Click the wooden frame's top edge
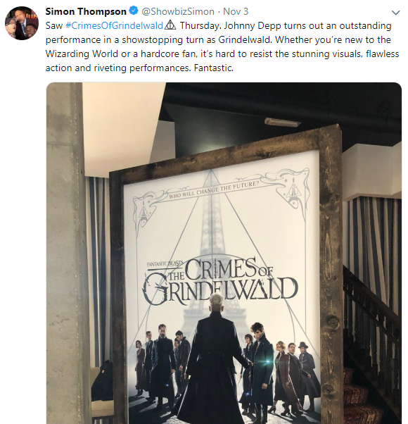The image size is (408, 424). point(224,151)
